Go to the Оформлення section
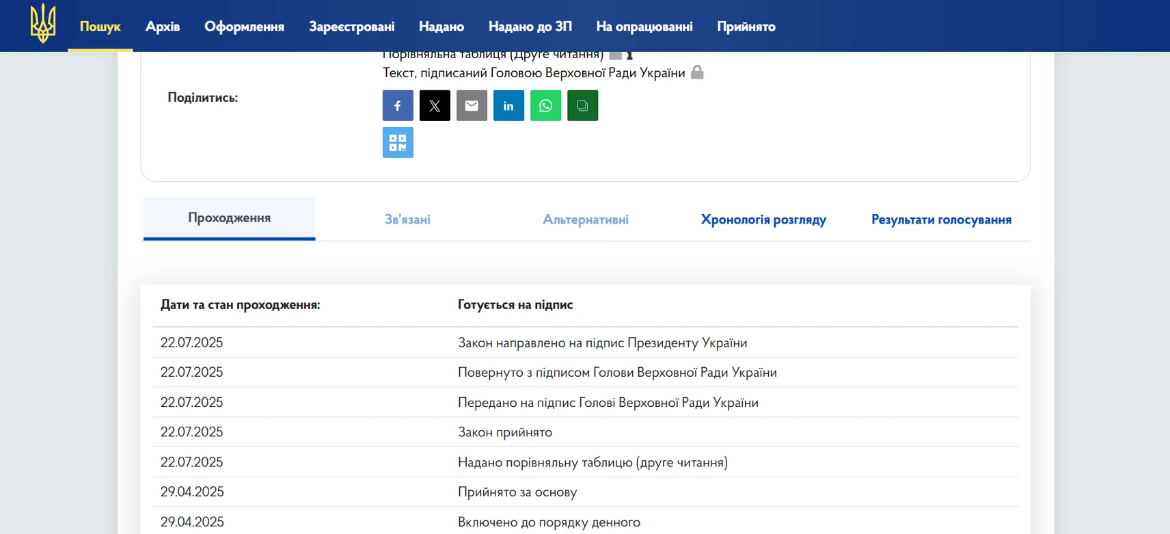The image size is (1170, 534). coord(244,27)
